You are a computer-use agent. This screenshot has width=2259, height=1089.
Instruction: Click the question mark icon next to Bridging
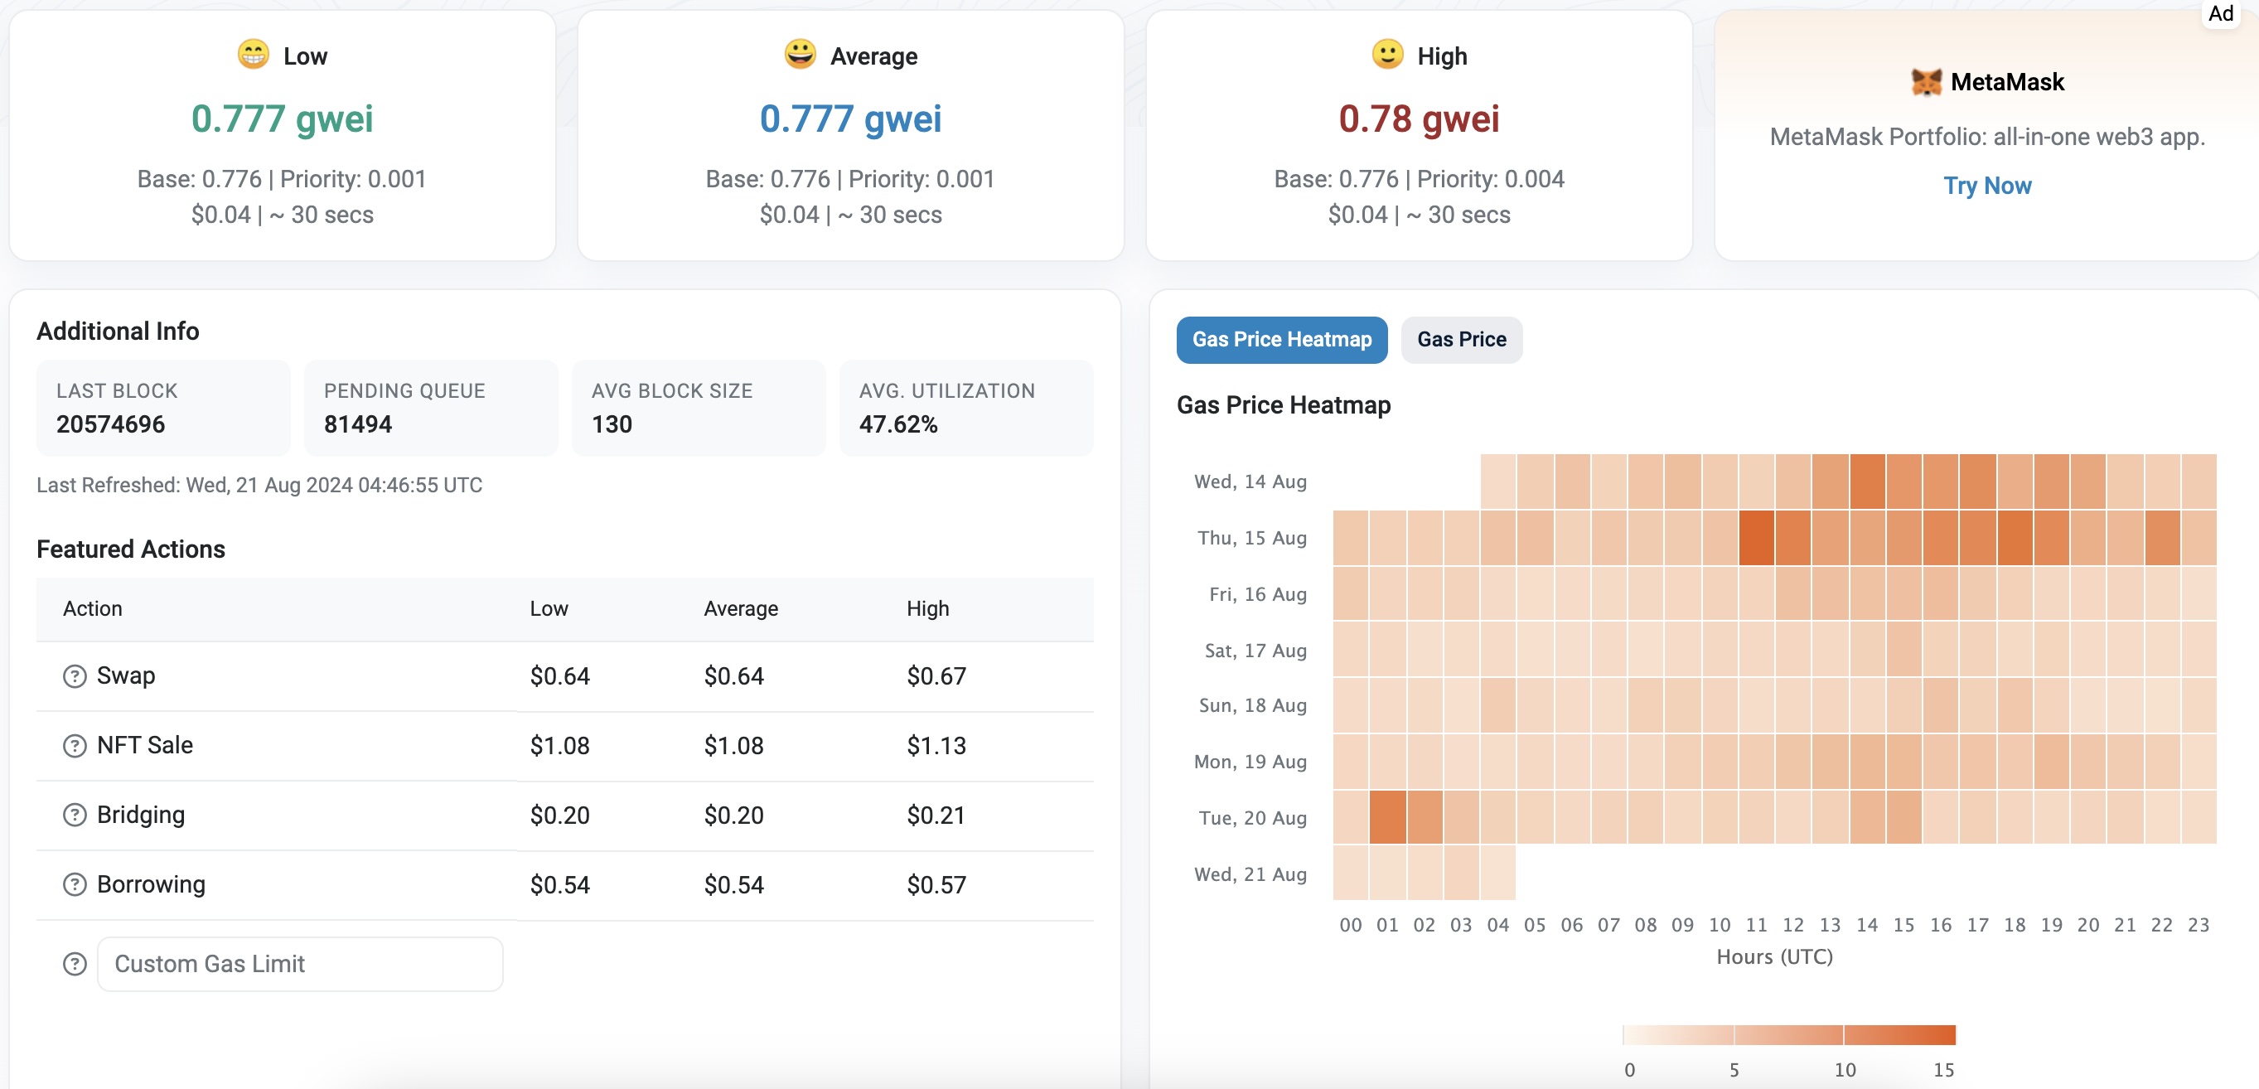click(75, 815)
